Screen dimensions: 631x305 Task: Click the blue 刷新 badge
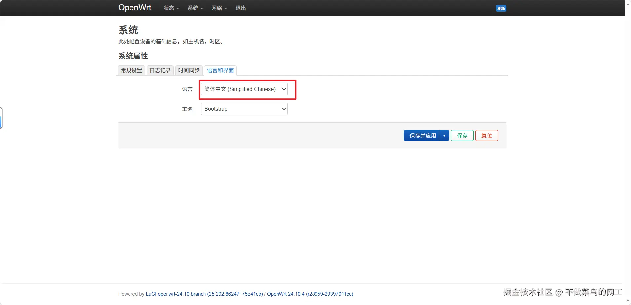tap(501, 8)
